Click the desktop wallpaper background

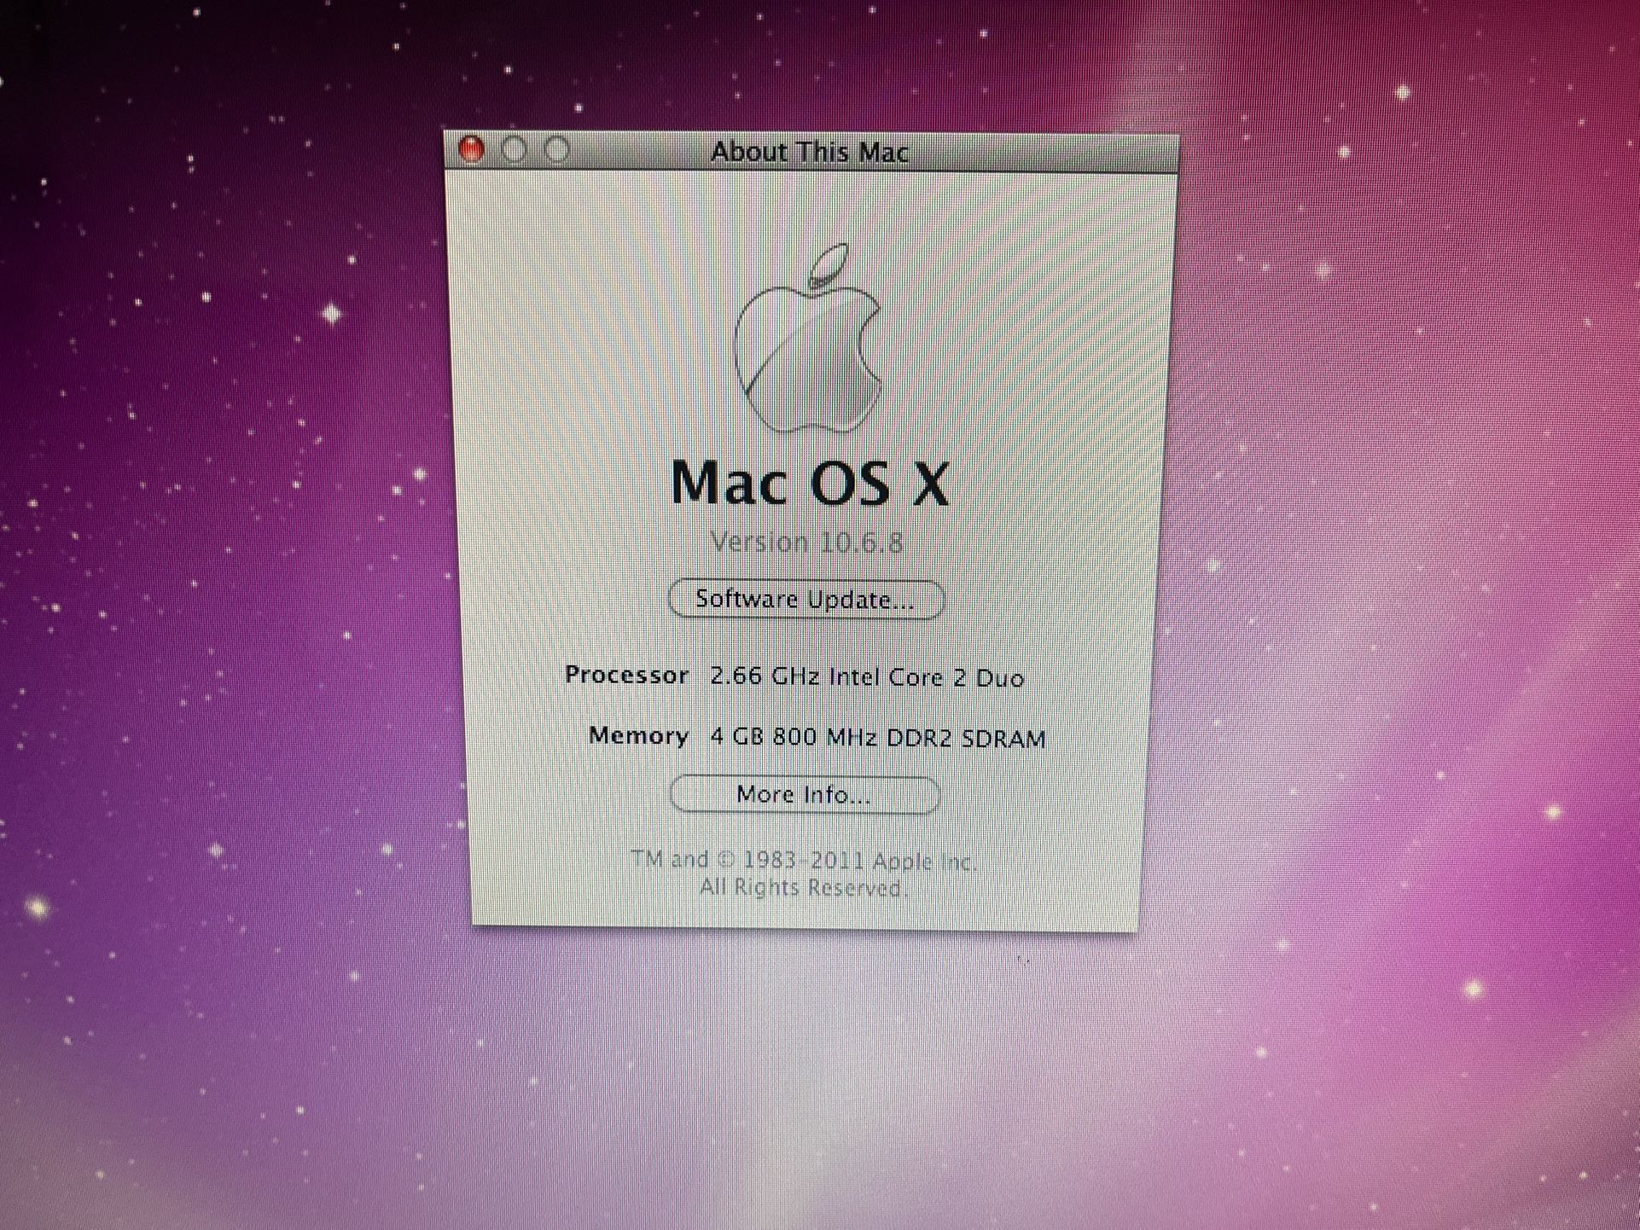213,1066
